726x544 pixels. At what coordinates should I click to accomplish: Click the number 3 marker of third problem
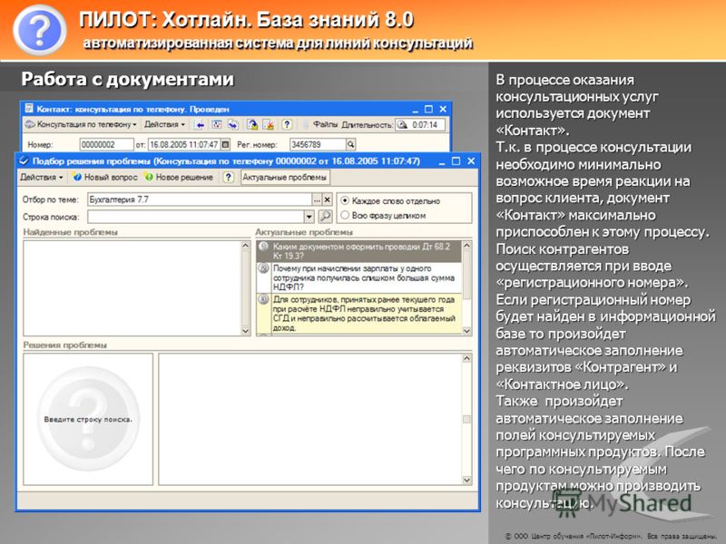(x=263, y=299)
